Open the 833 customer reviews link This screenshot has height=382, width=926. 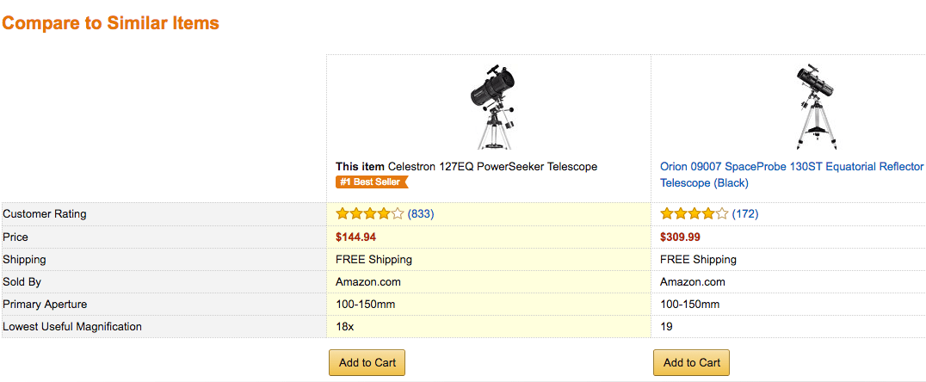(x=421, y=213)
